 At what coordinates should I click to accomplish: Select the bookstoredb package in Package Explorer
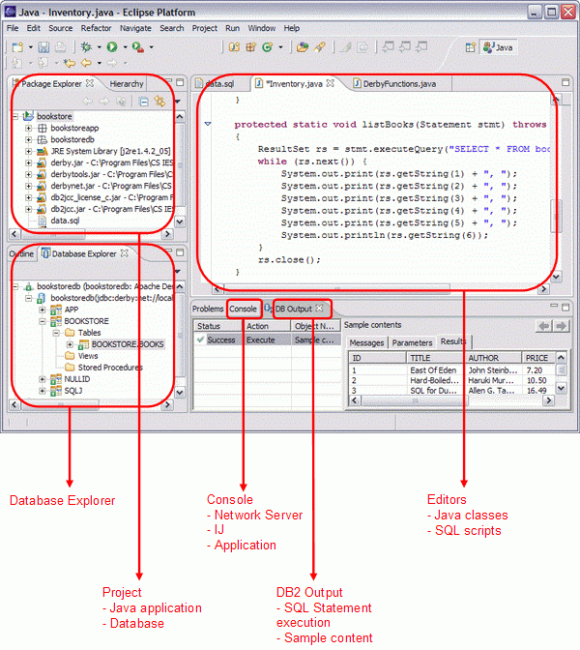pos(66,139)
